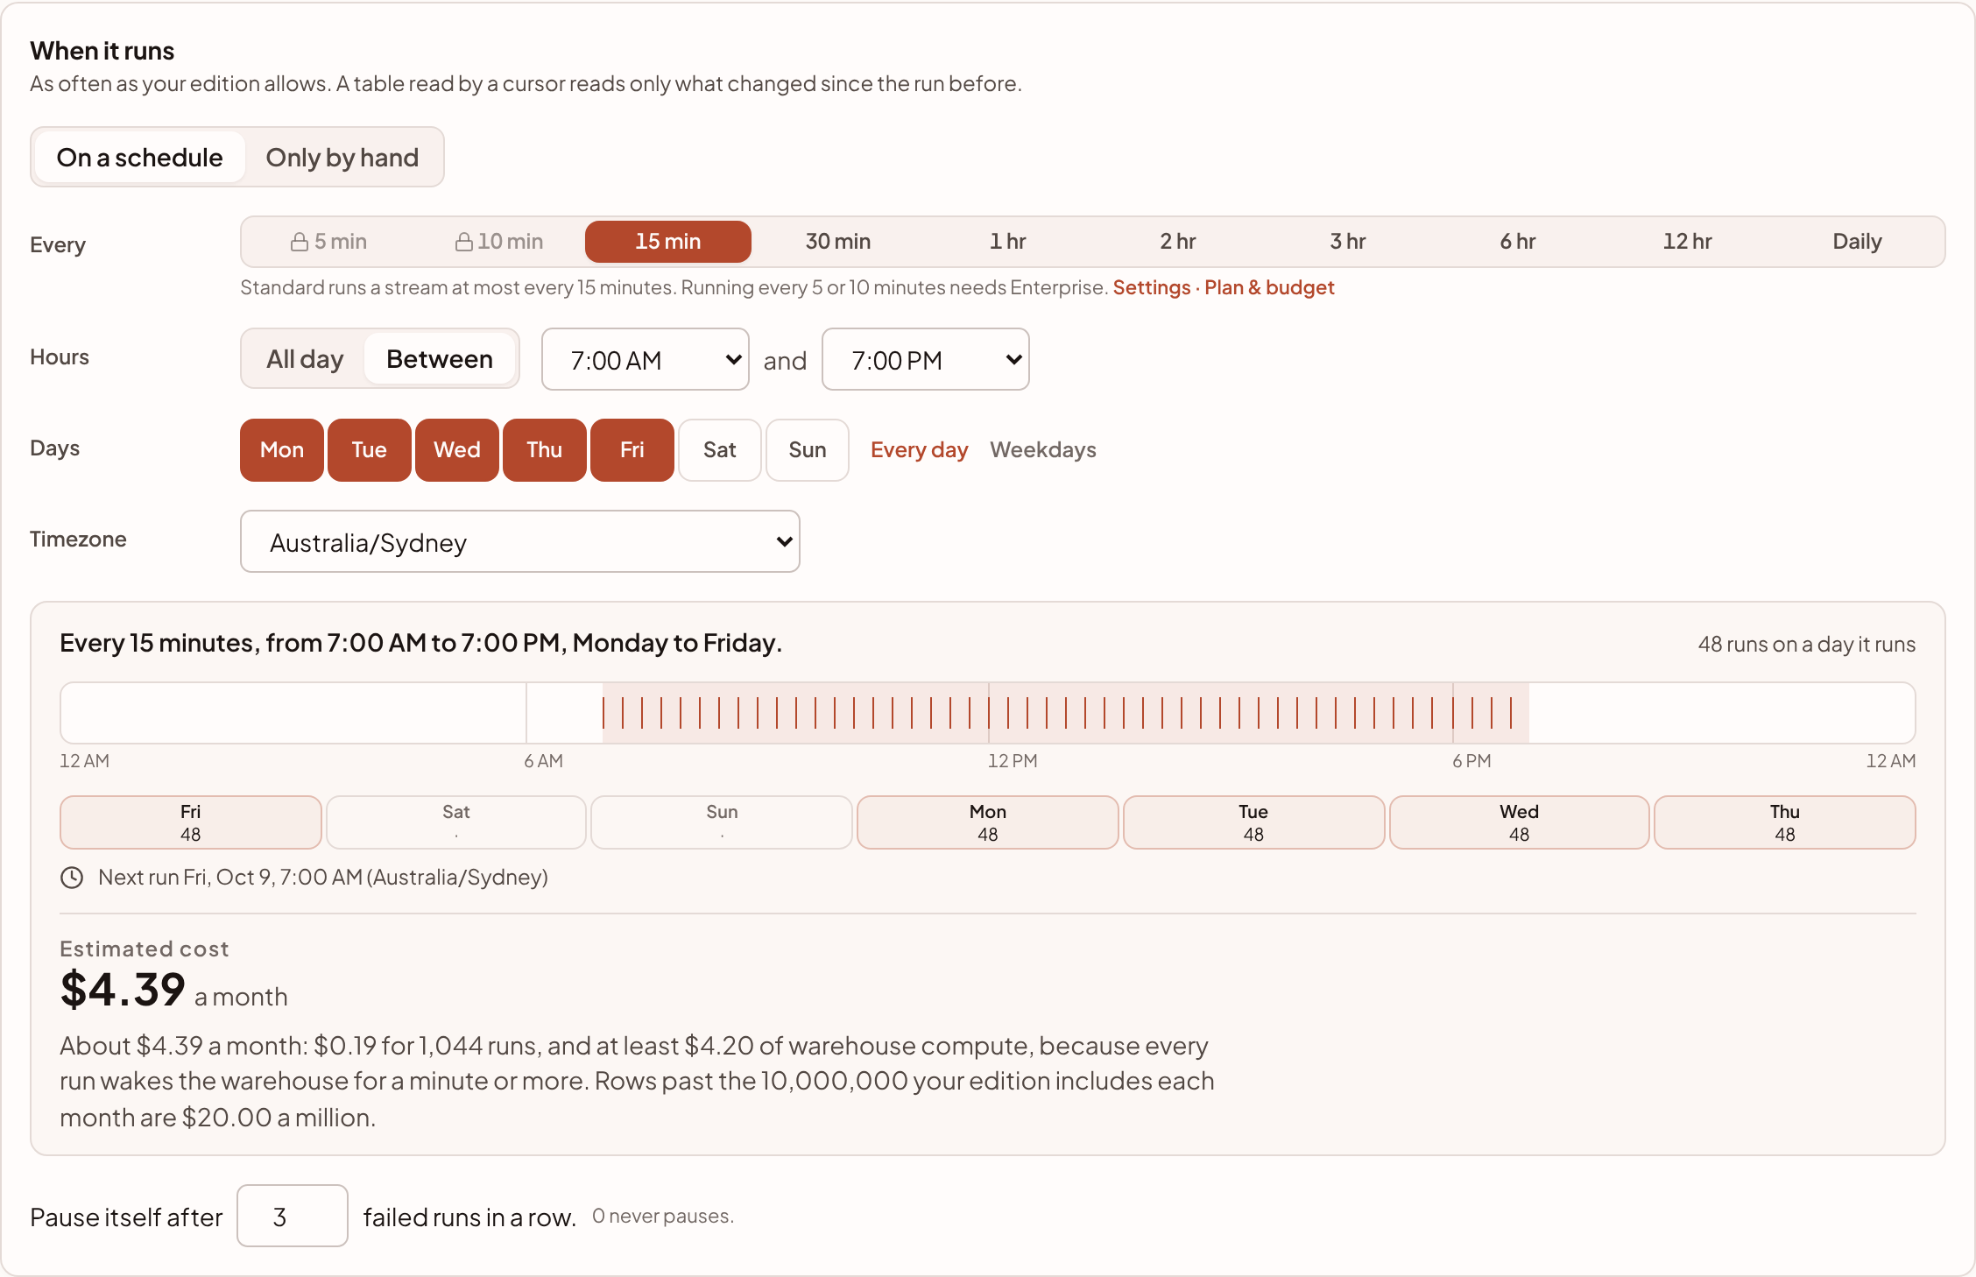This screenshot has height=1277, width=1976.
Task: Switch to Only by hand mode
Action: point(342,158)
